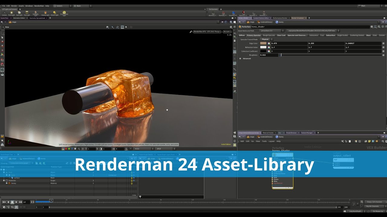Toggle the realtime playback clock button
The image size is (387, 217).
pyautogui.click(x=16, y=207)
